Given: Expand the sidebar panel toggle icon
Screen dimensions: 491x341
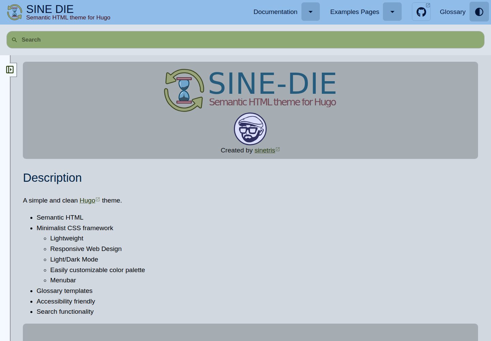Looking at the screenshot, I should [x=10, y=70].
